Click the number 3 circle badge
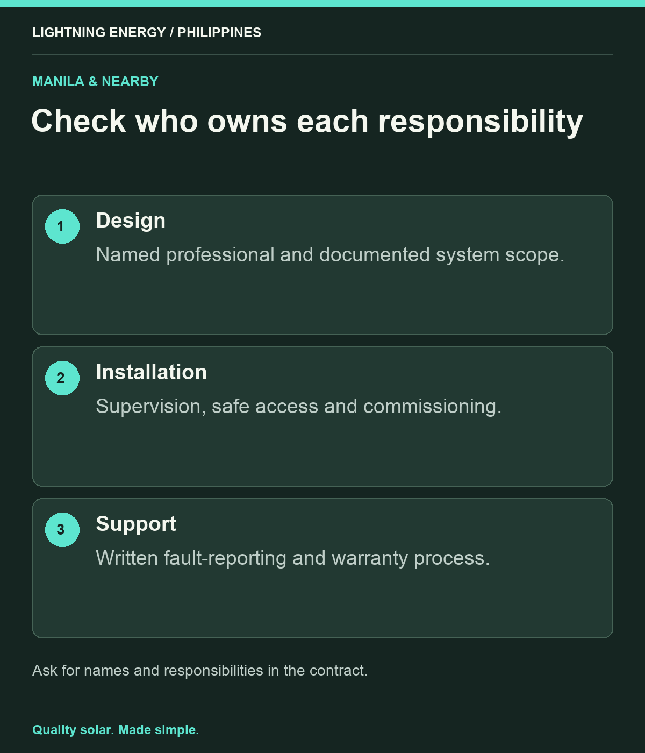645x753 pixels. (x=62, y=530)
